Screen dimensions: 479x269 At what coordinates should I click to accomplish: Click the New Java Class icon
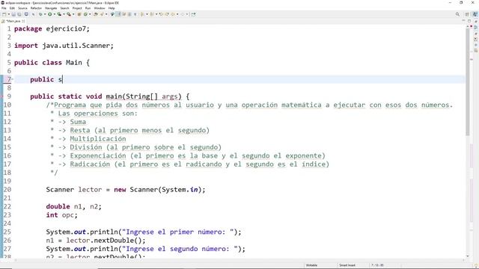[x=85, y=14]
